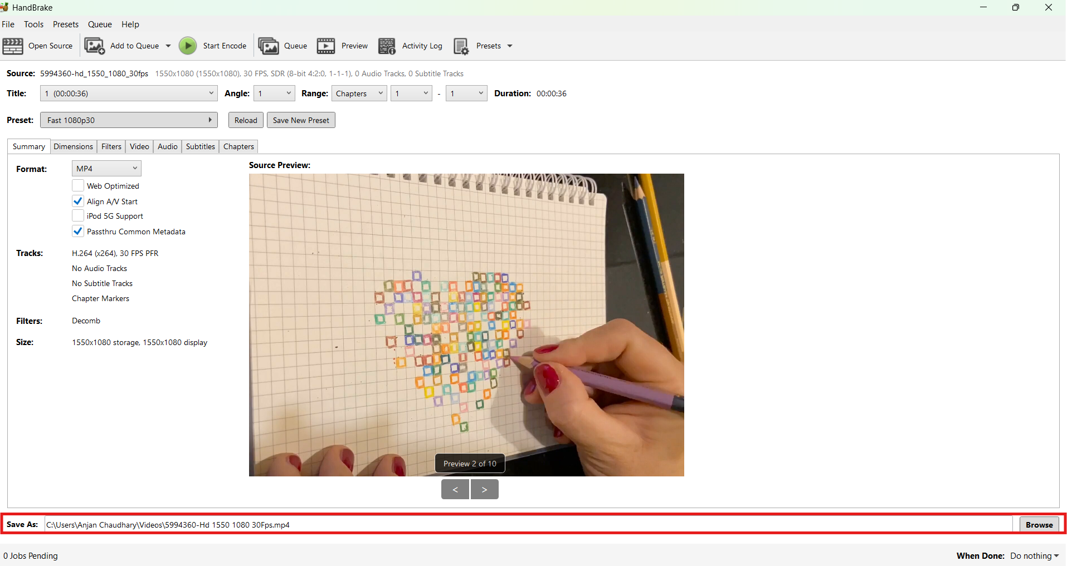Viewport: 1067px width, 566px height.
Task: Toggle the iPod 5G Support checkbox
Action: [78, 216]
